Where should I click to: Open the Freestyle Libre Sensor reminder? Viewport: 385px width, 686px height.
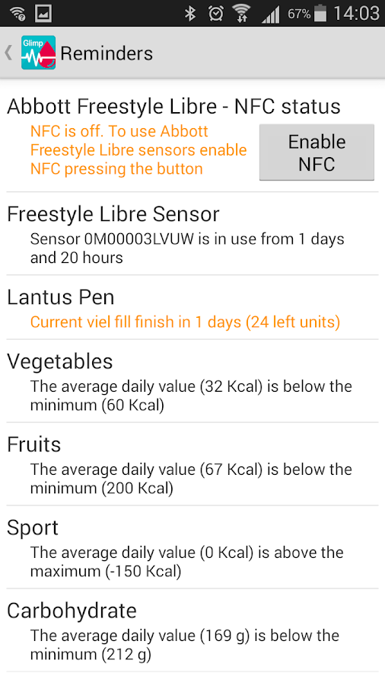[192, 234]
